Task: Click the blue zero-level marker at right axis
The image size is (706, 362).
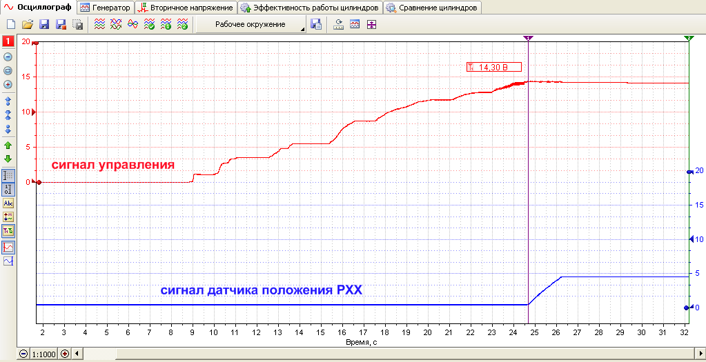Action: (686, 308)
